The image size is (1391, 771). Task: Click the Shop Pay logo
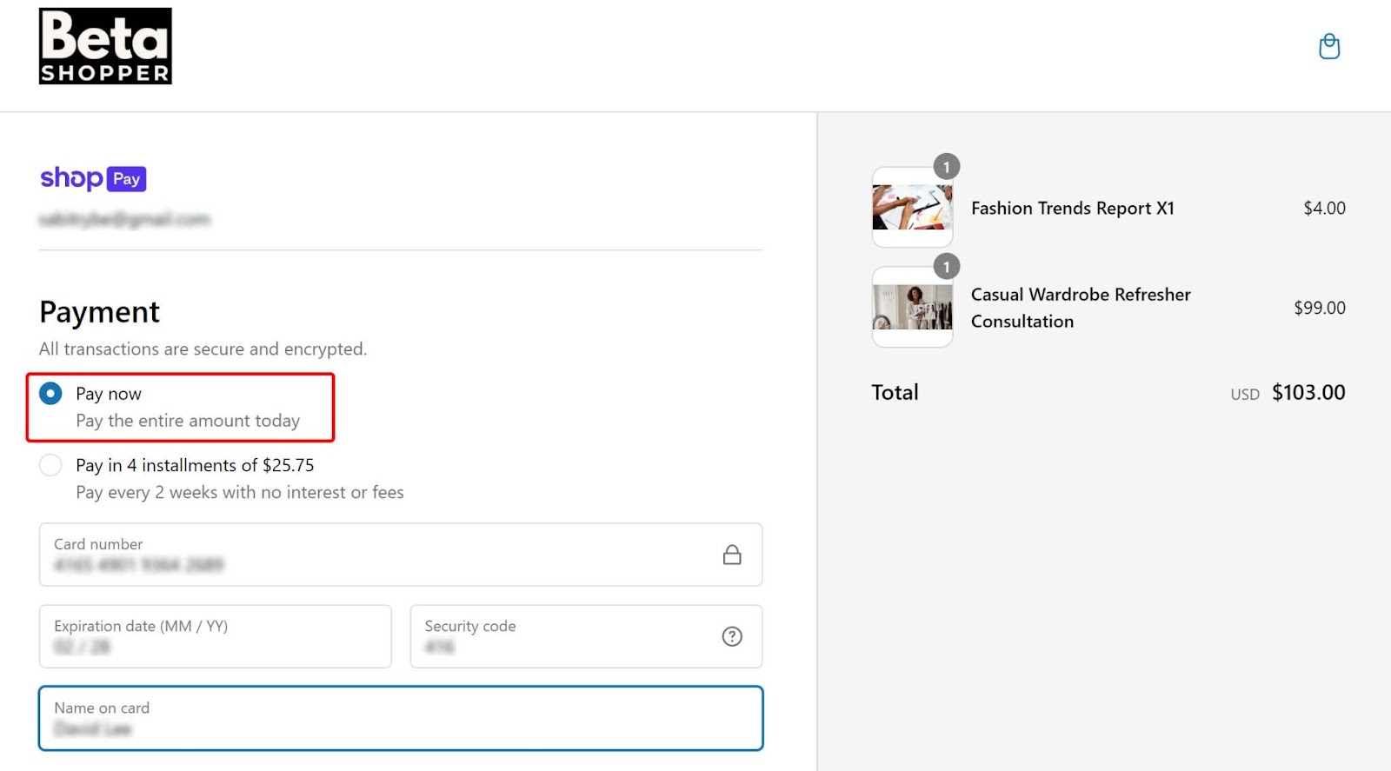pos(93,178)
